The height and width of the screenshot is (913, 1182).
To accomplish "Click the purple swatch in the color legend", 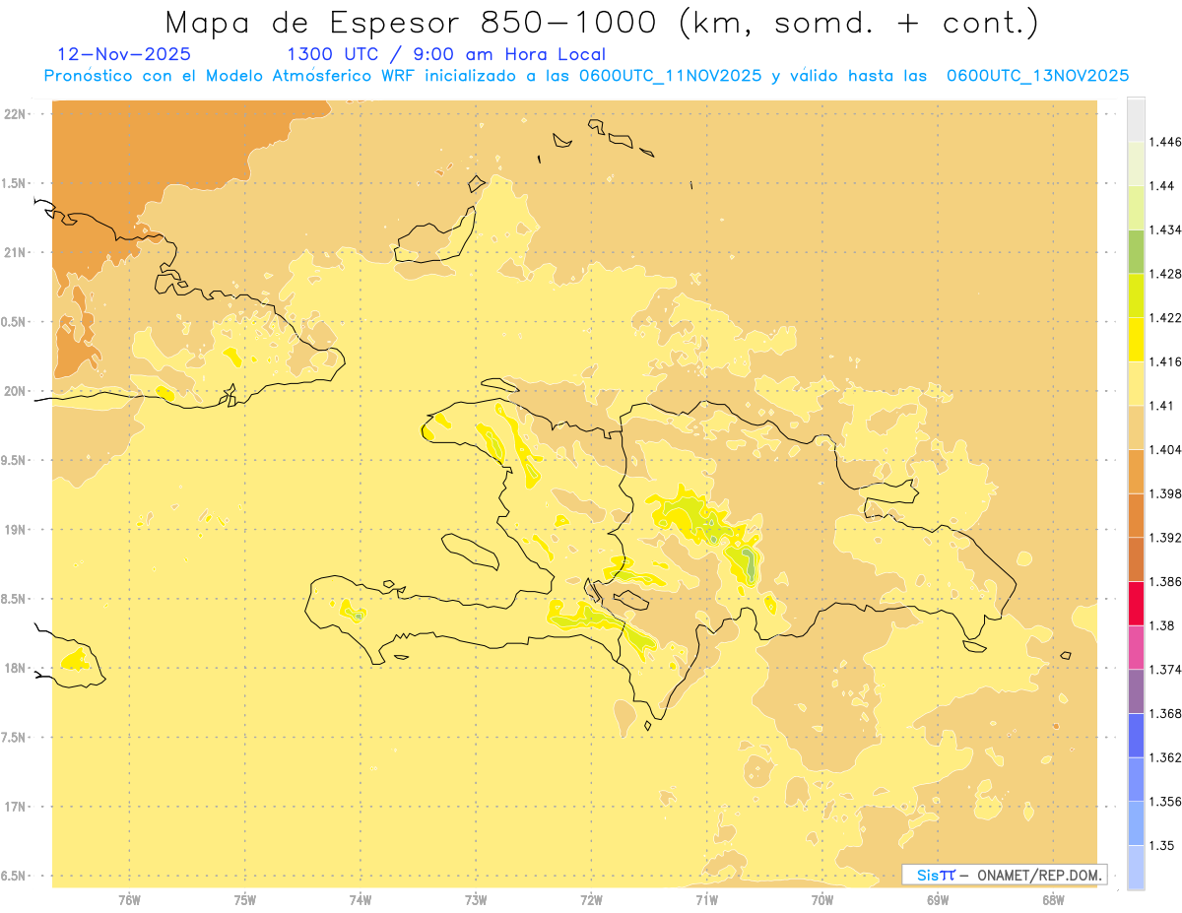I will tap(1136, 690).
